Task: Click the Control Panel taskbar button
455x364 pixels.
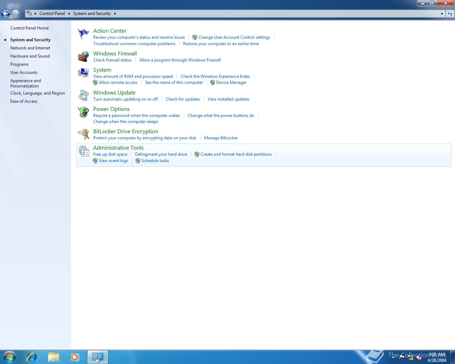Action: pos(98,357)
